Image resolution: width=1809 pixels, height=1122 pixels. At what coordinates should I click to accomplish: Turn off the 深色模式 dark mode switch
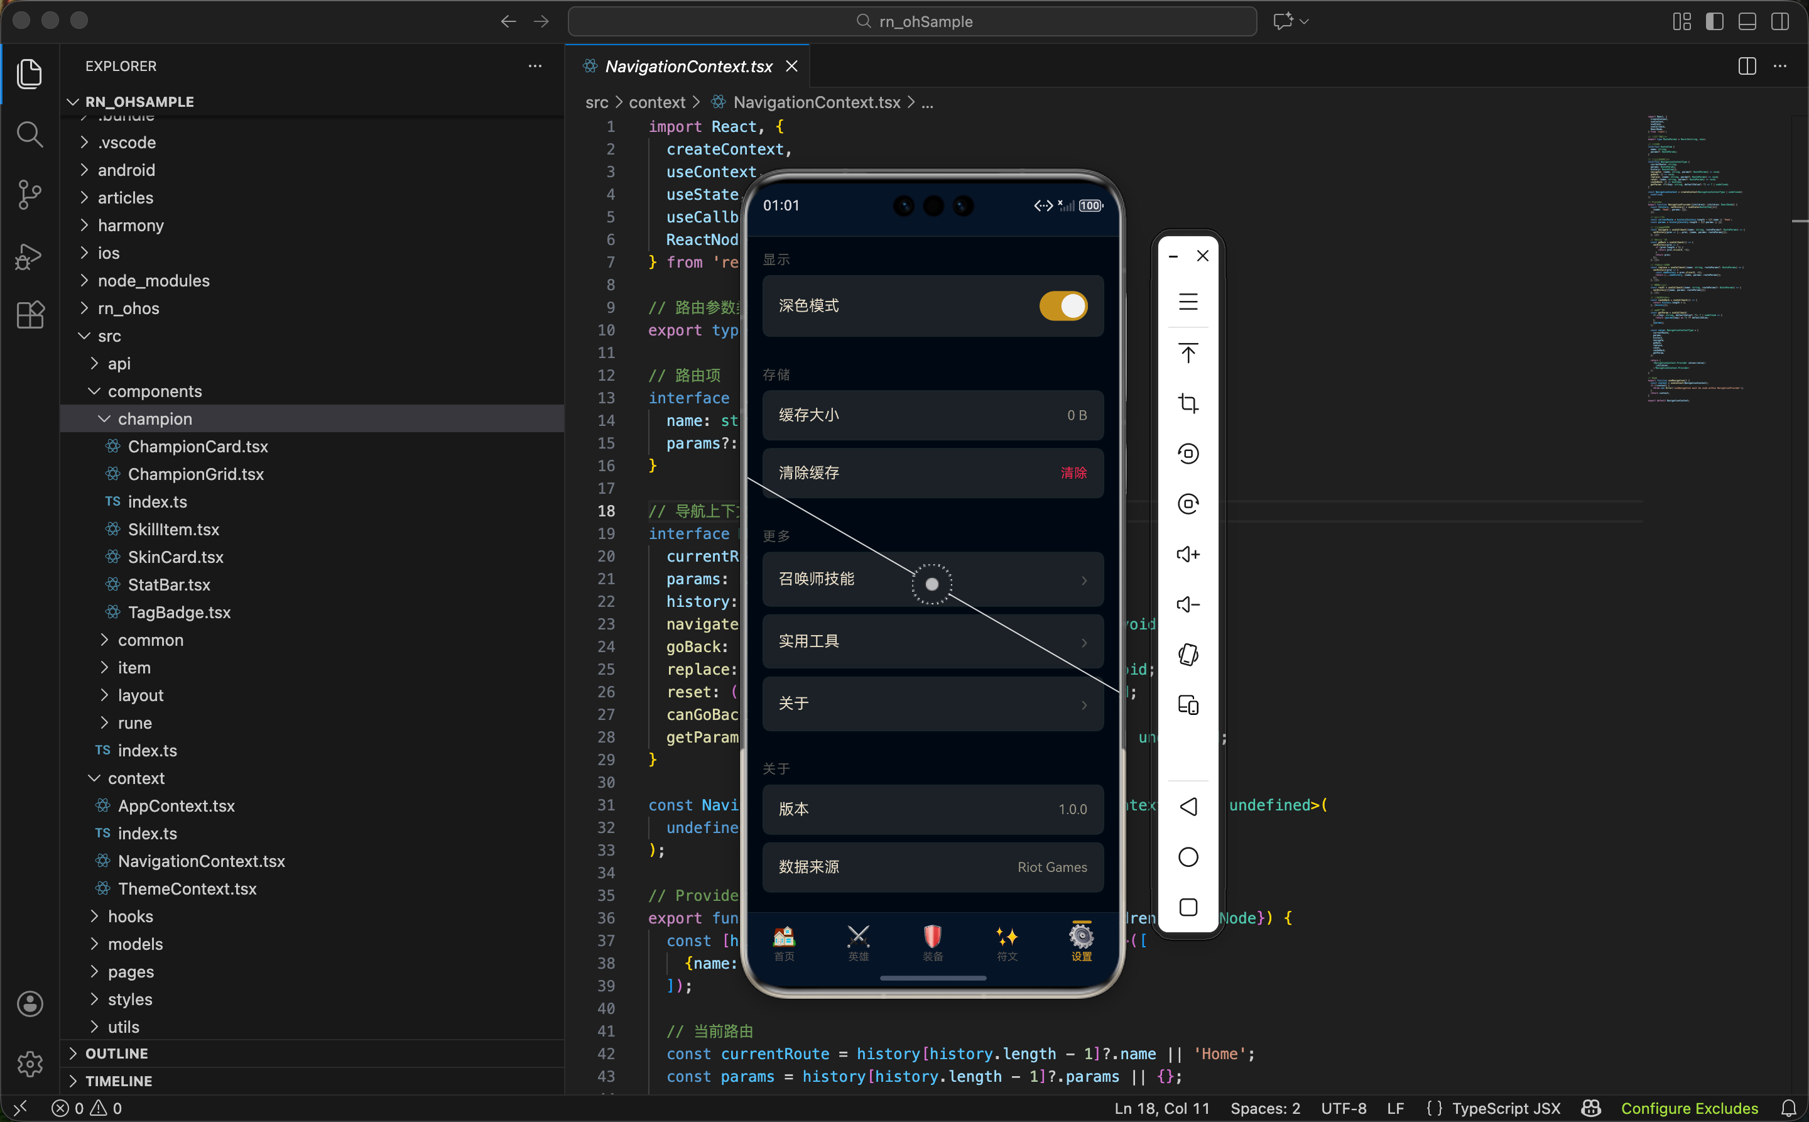click(x=1063, y=306)
